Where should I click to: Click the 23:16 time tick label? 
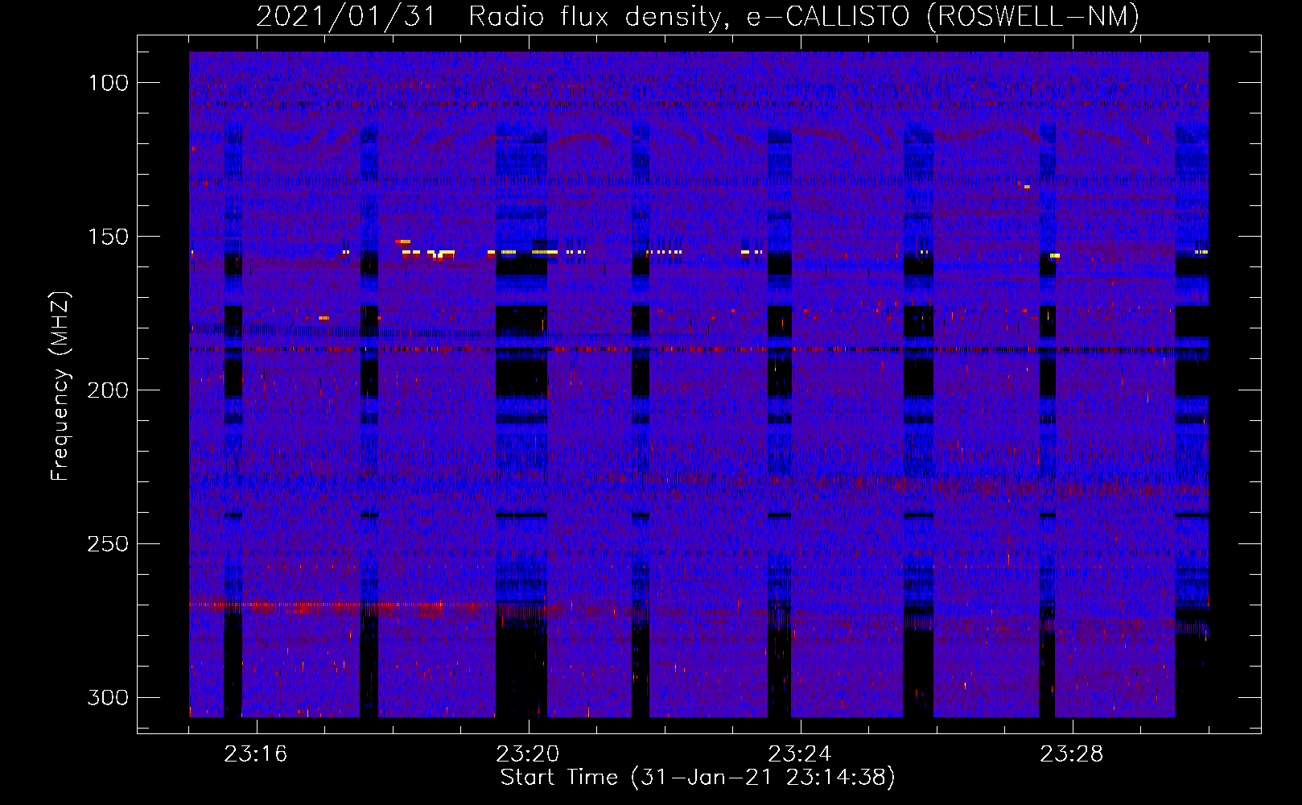point(256,754)
